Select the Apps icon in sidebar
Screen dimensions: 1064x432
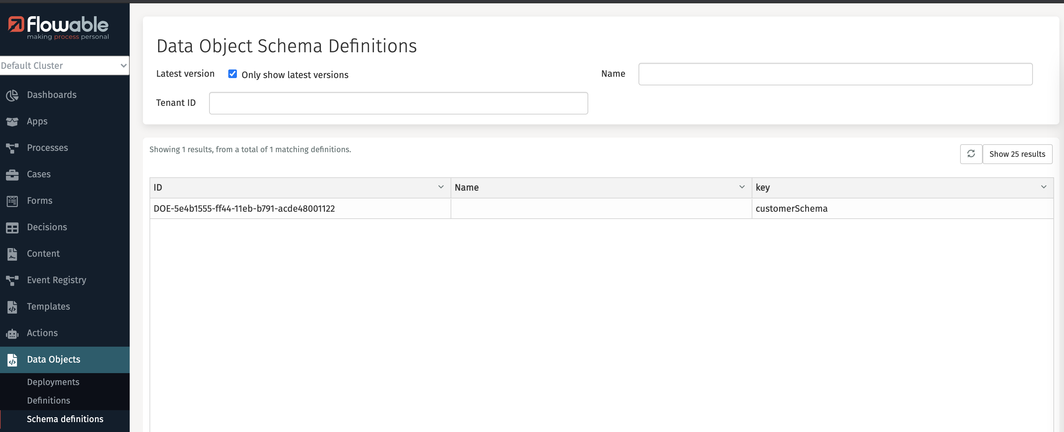[x=12, y=121]
